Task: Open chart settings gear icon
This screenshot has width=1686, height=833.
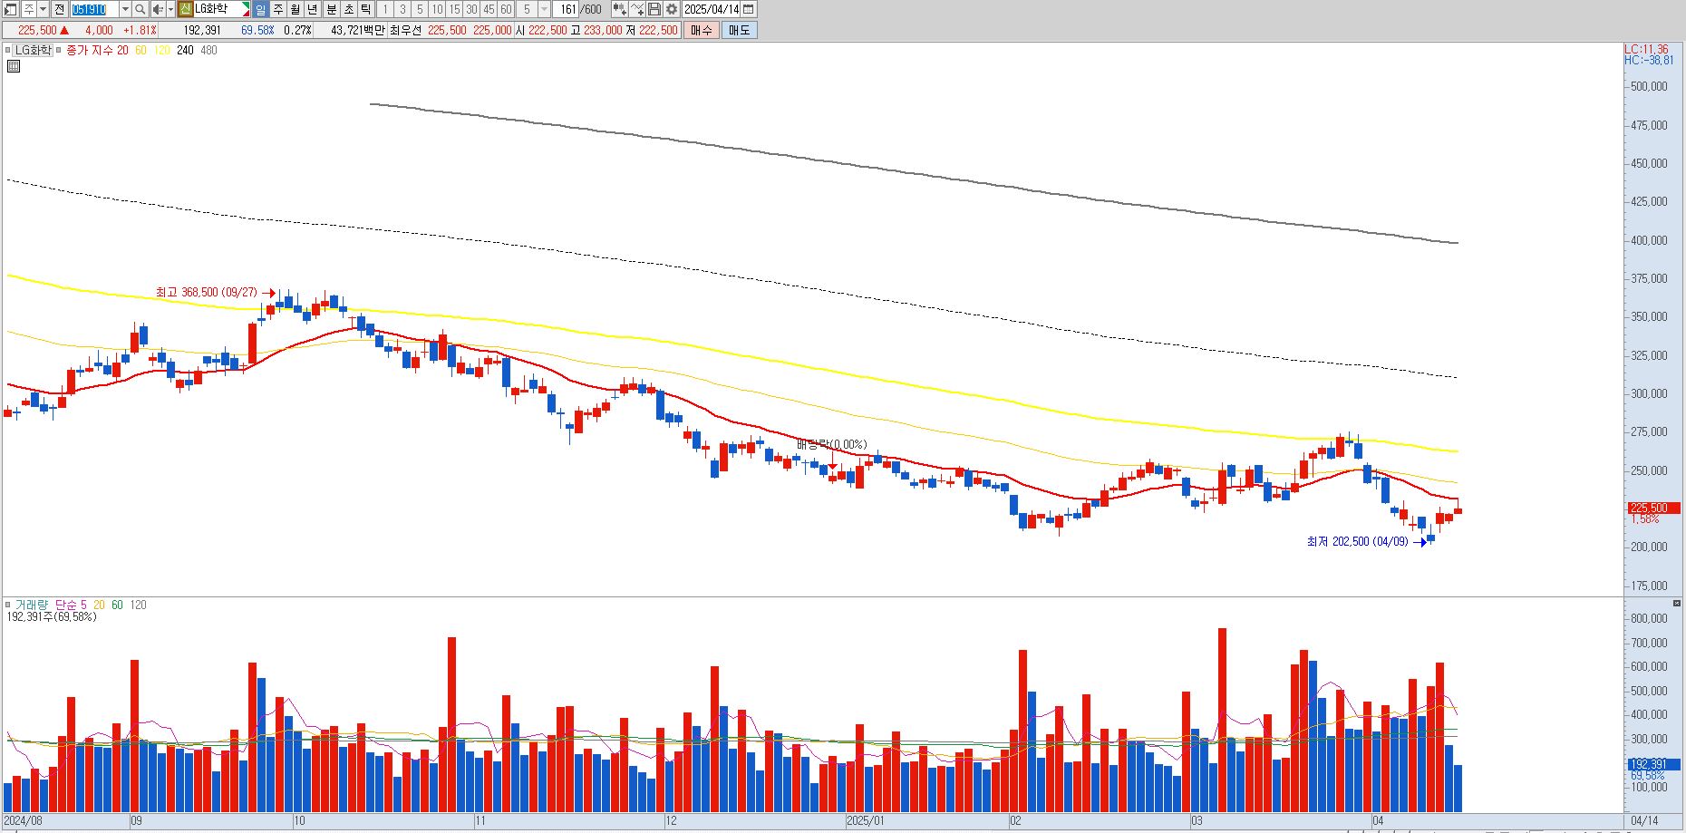Action: (671, 9)
